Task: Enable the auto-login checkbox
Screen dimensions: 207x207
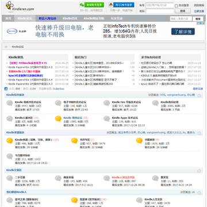Action: 177,6
